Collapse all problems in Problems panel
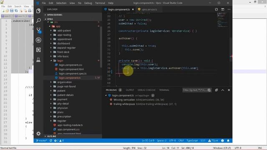 click(216, 90)
